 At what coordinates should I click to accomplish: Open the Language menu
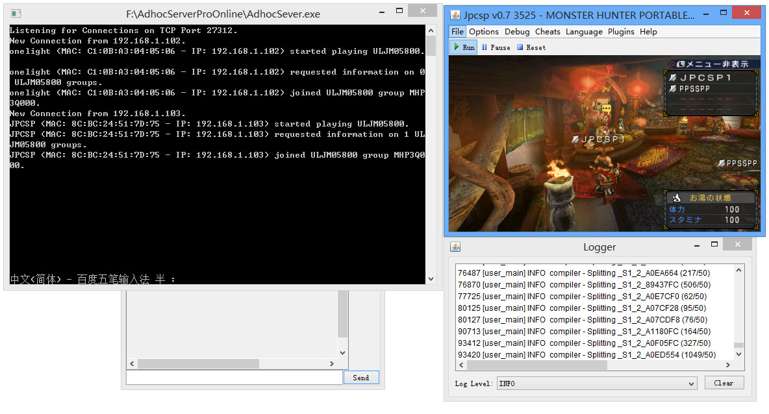584,32
